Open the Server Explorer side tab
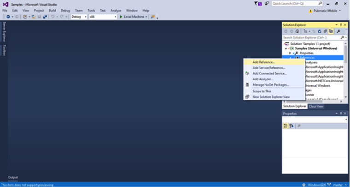Viewport: 350px width, 187px height. coord(4,32)
